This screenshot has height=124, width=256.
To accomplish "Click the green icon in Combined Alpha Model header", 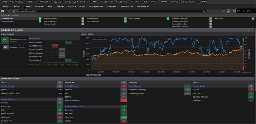I will click(x=252, y=30).
